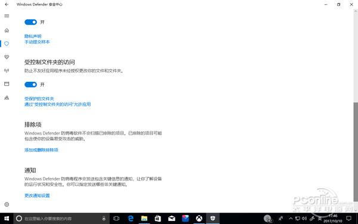Open the People icon in system tray

pos(281,219)
